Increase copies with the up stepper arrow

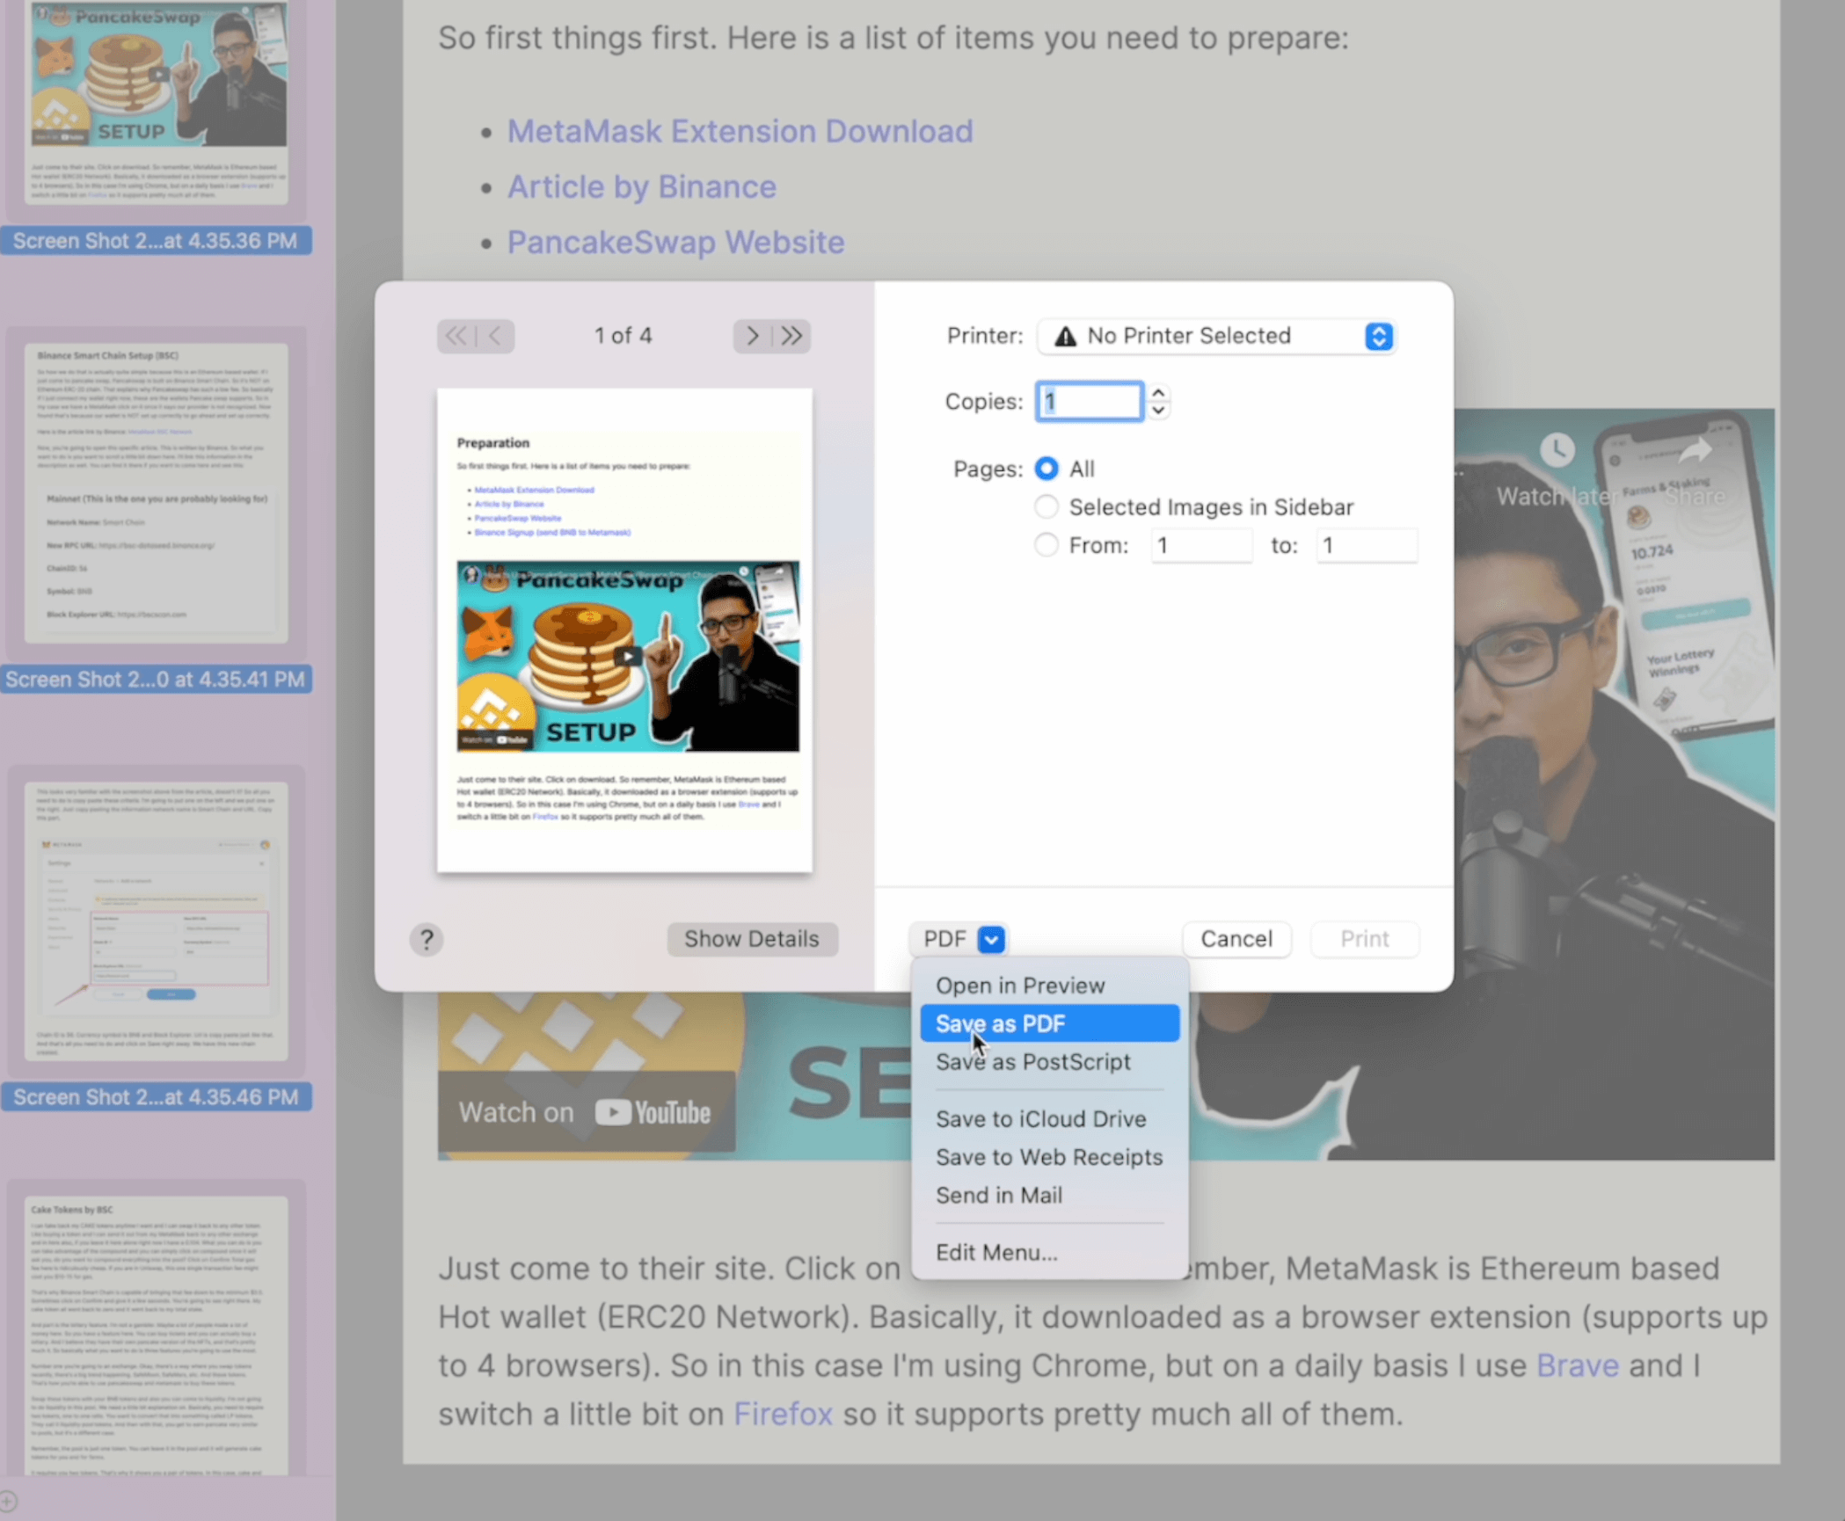1158,393
